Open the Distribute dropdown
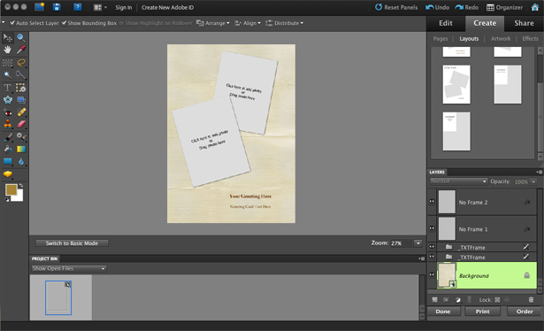Image resolution: width=544 pixels, height=331 pixels. [285, 23]
